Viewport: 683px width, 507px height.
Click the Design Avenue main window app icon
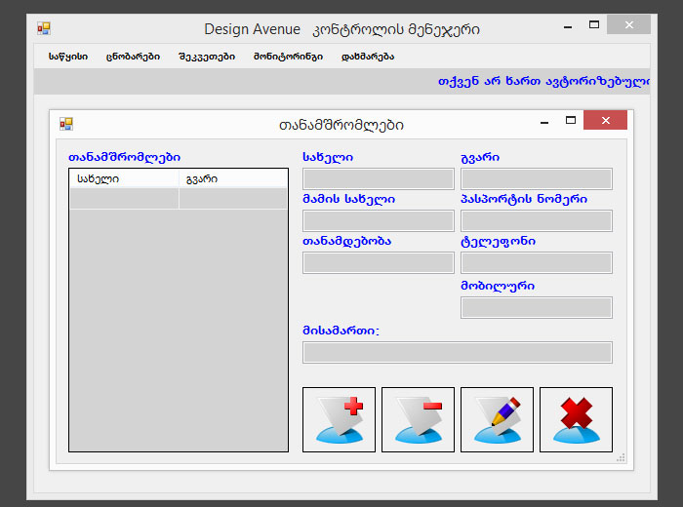tap(44, 28)
